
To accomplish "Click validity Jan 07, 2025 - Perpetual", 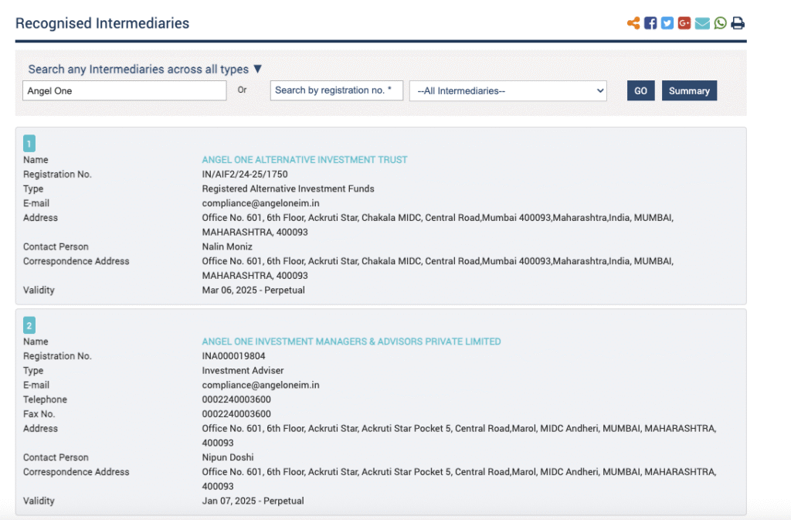I will point(253,501).
